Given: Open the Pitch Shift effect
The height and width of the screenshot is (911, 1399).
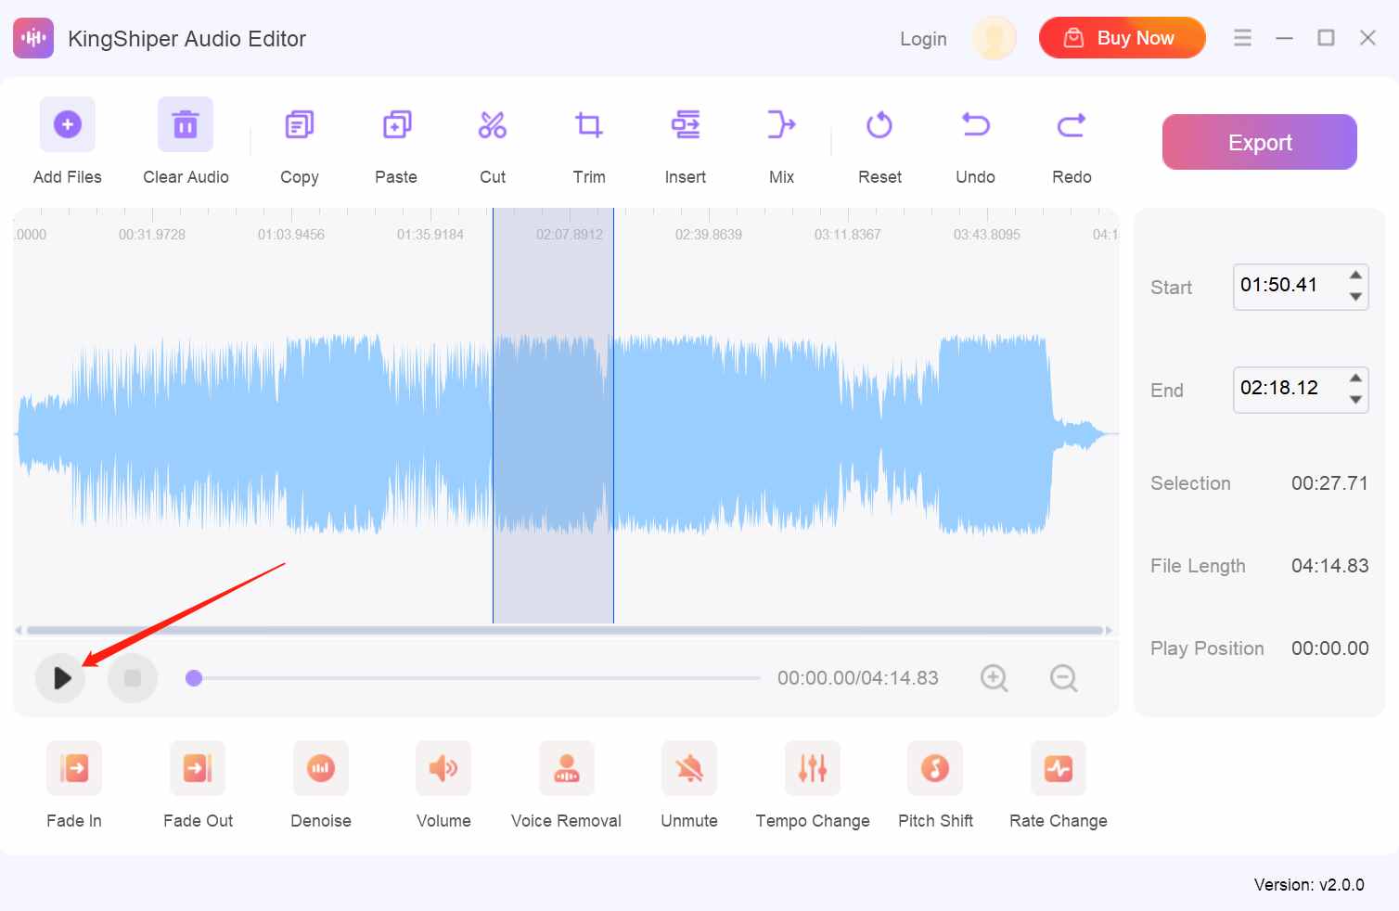Looking at the screenshot, I should (935, 768).
